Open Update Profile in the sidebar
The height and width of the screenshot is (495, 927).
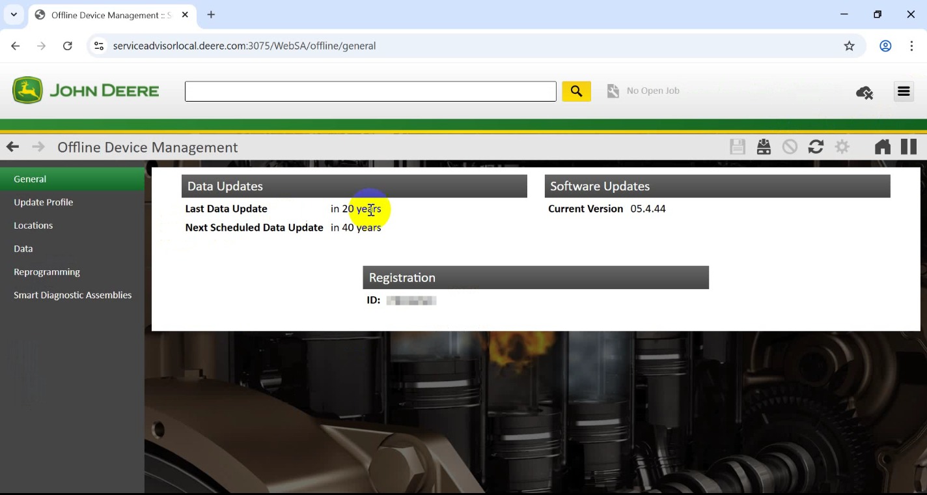click(44, 203)
